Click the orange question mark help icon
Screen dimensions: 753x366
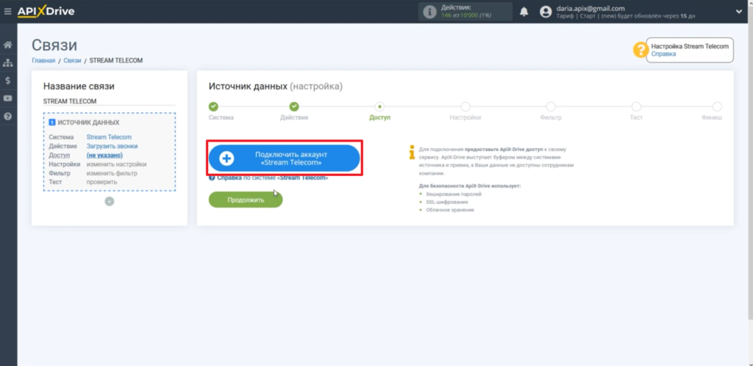point(640,50)
